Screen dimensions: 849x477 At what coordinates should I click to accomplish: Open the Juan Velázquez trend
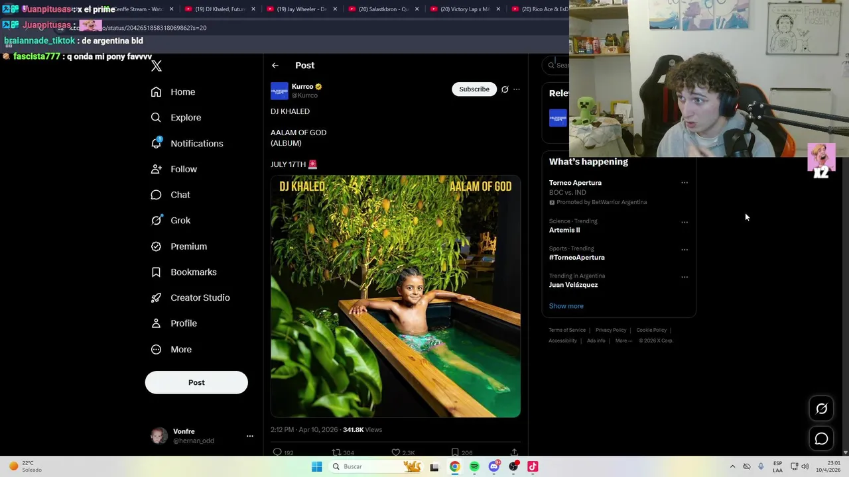point(573,285)
